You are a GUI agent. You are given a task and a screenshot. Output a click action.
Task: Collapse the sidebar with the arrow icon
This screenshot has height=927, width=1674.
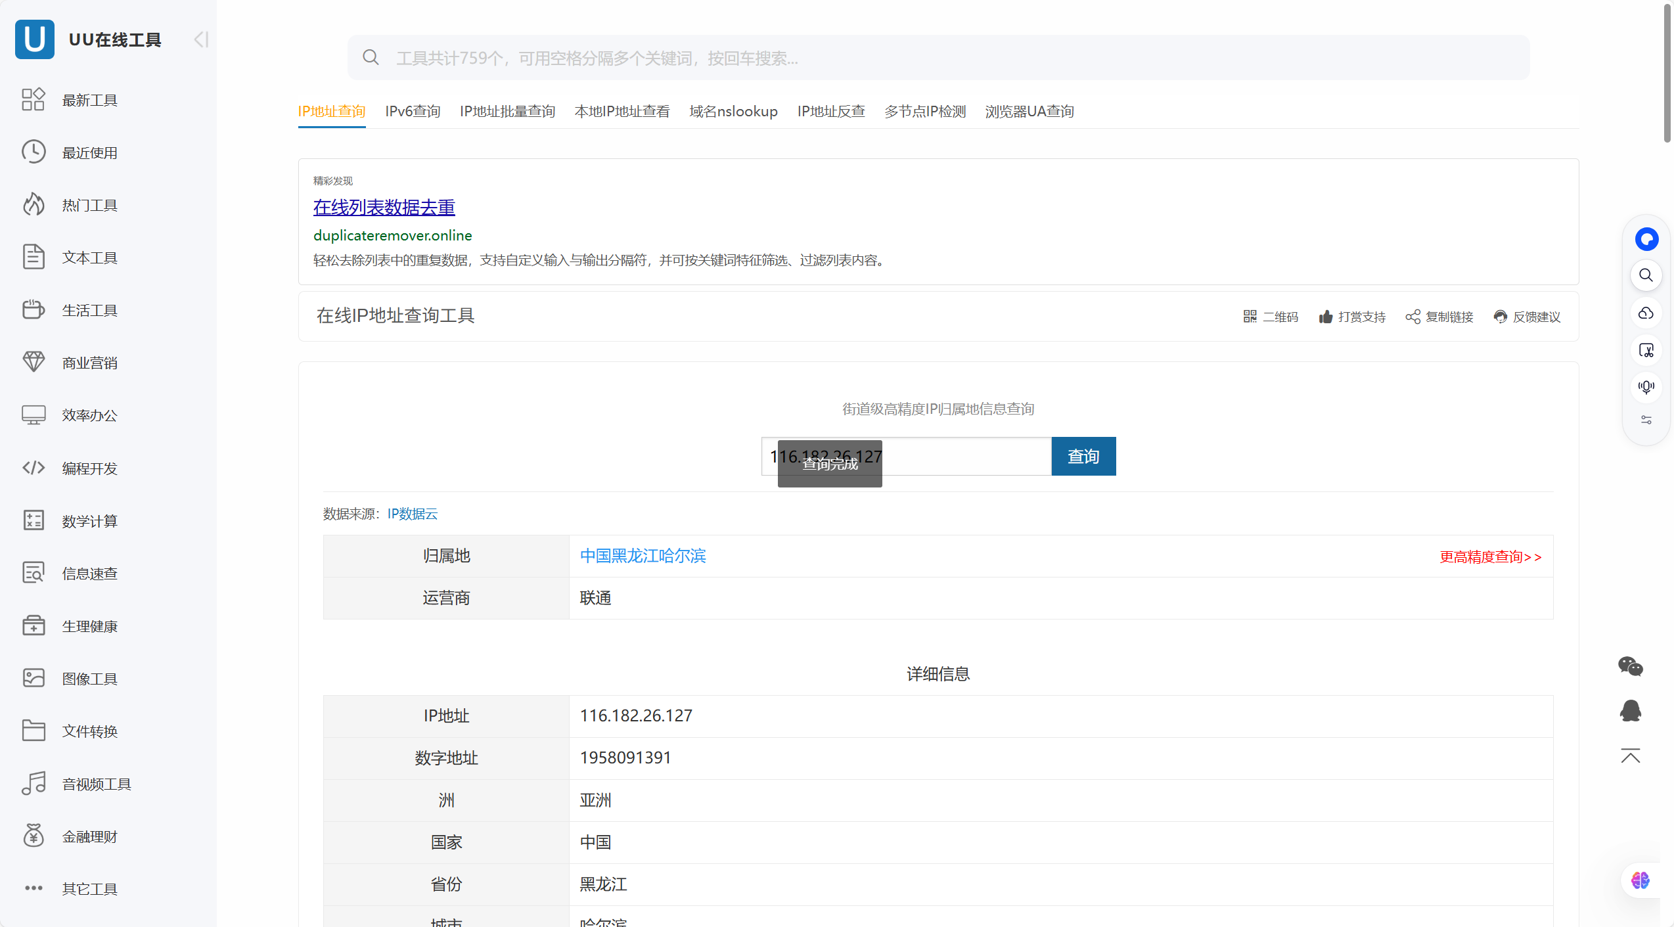201,39
